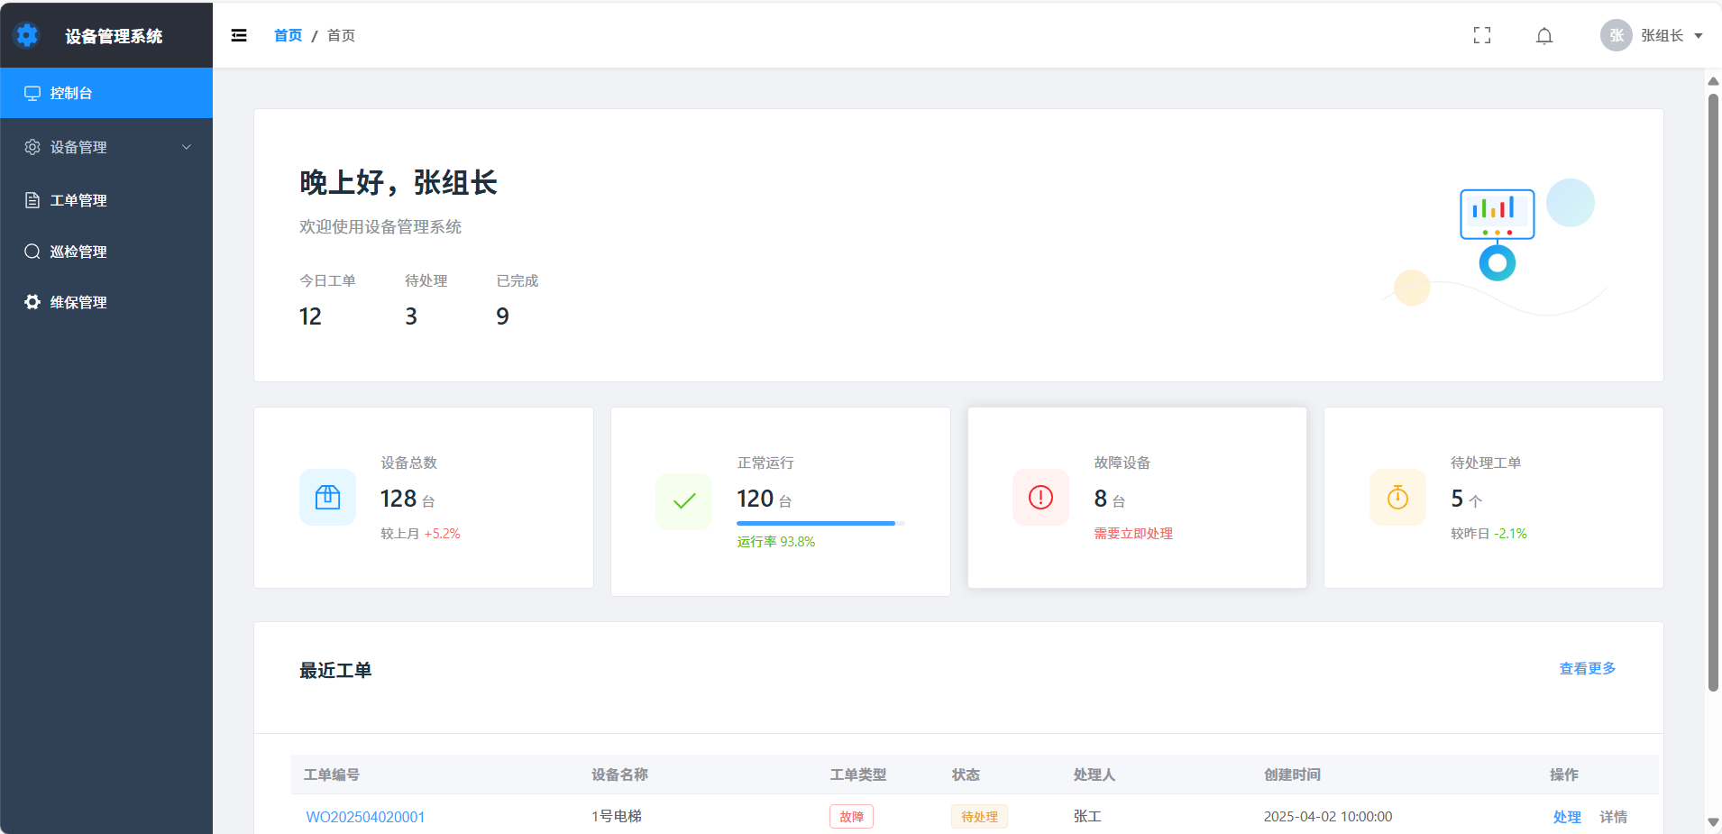Open 维保管理 sidebar item
The image size is (1722, 834).
point(106,302)
